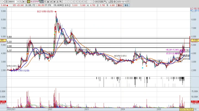Choose the 5 interval button
The image size is (199, 111).
click(x=70, y=2)
